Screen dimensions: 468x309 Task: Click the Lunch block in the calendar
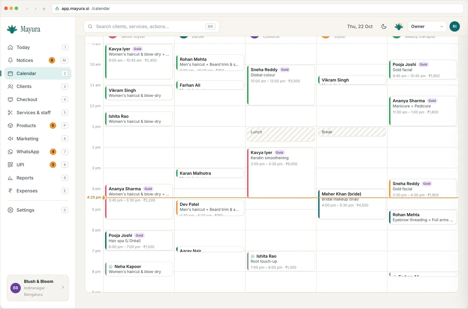coord(281,134)
